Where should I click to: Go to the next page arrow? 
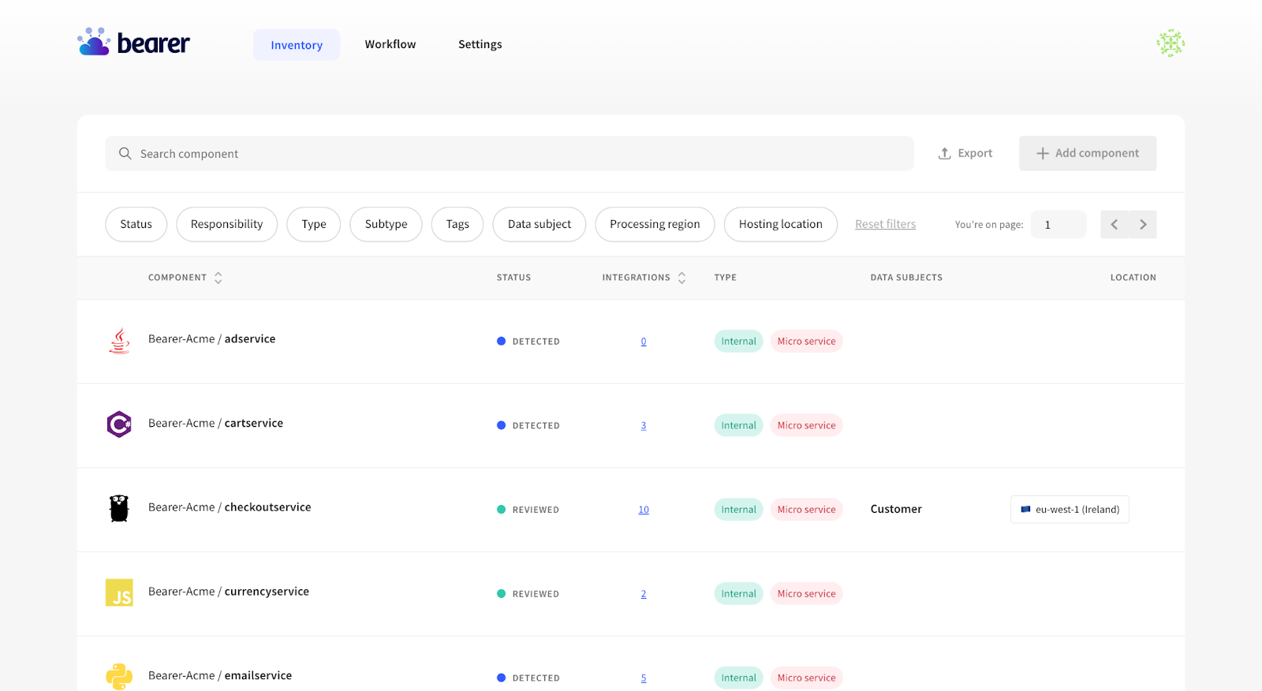pos(1143,225)
